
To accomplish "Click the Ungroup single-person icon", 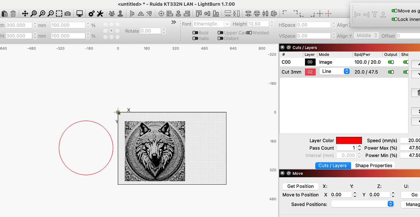I will pyautogui.click(x=121, y=13).
